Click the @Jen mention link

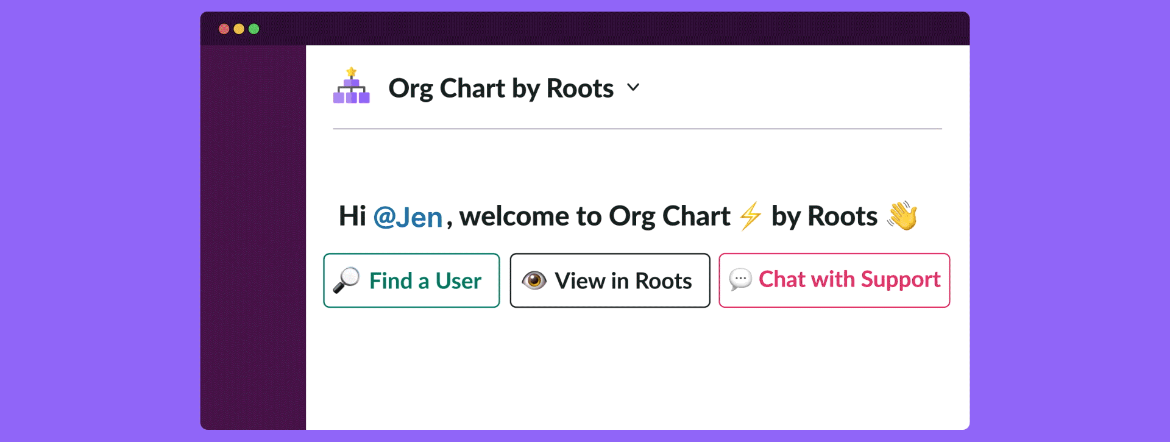click(x=409, y=216)
